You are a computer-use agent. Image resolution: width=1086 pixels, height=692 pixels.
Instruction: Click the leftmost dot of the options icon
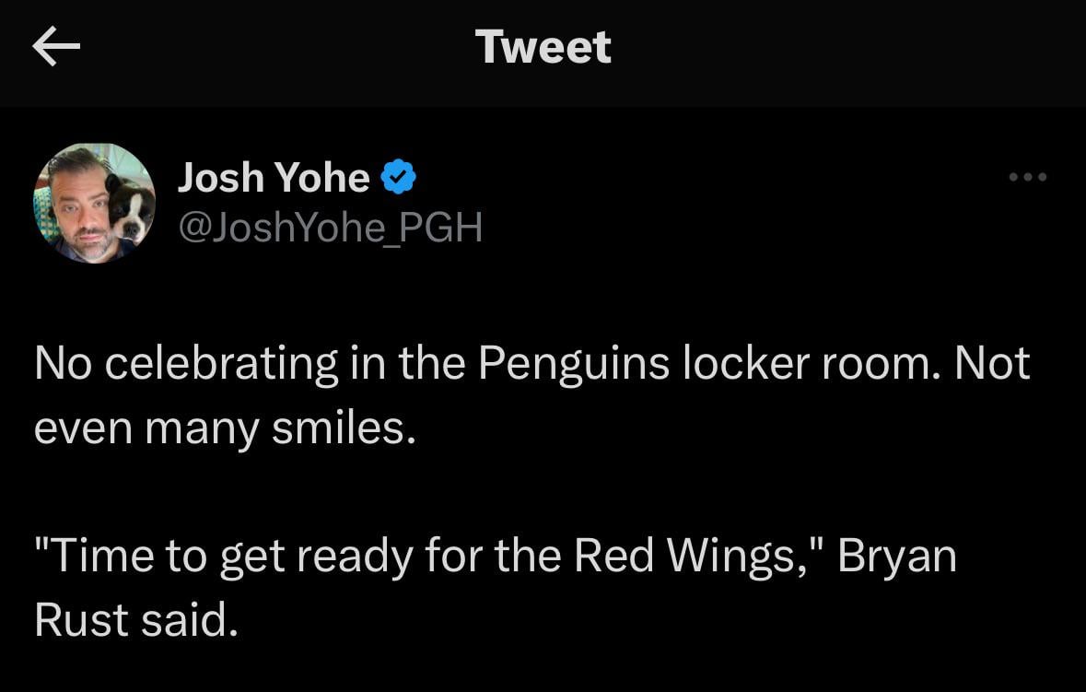[1011, 177]
